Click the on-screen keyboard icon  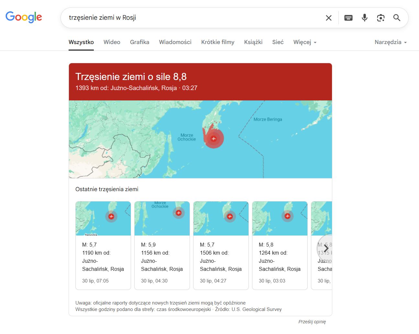[x=348, y=18]
